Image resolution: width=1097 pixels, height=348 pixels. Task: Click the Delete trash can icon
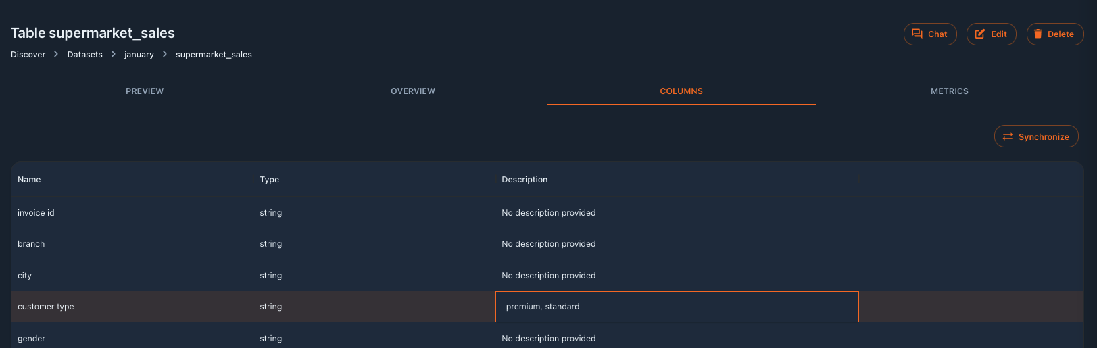(1038, 34)
